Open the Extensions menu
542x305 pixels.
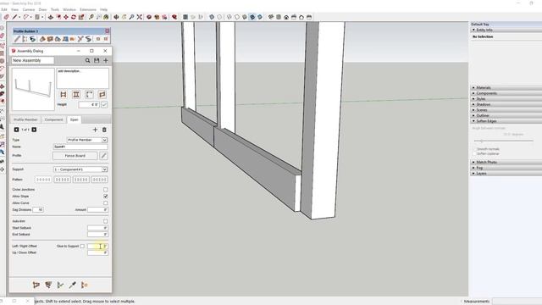[88, 9]
